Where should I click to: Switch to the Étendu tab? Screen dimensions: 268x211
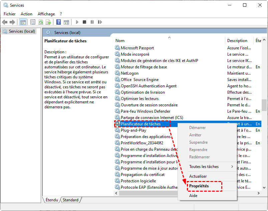52,200
